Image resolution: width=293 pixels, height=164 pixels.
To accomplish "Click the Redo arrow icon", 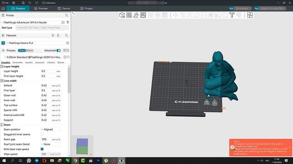I will 37,3.
